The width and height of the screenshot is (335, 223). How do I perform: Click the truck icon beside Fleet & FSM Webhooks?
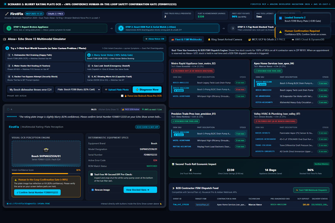172,39
